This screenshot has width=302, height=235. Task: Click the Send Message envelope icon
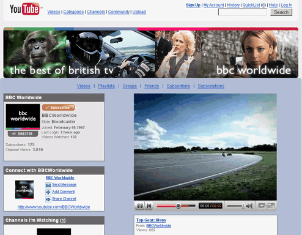click(x=48, y=185)
